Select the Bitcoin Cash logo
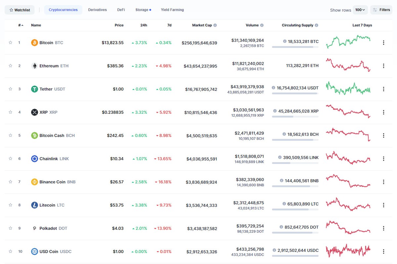 coord(34,135)
